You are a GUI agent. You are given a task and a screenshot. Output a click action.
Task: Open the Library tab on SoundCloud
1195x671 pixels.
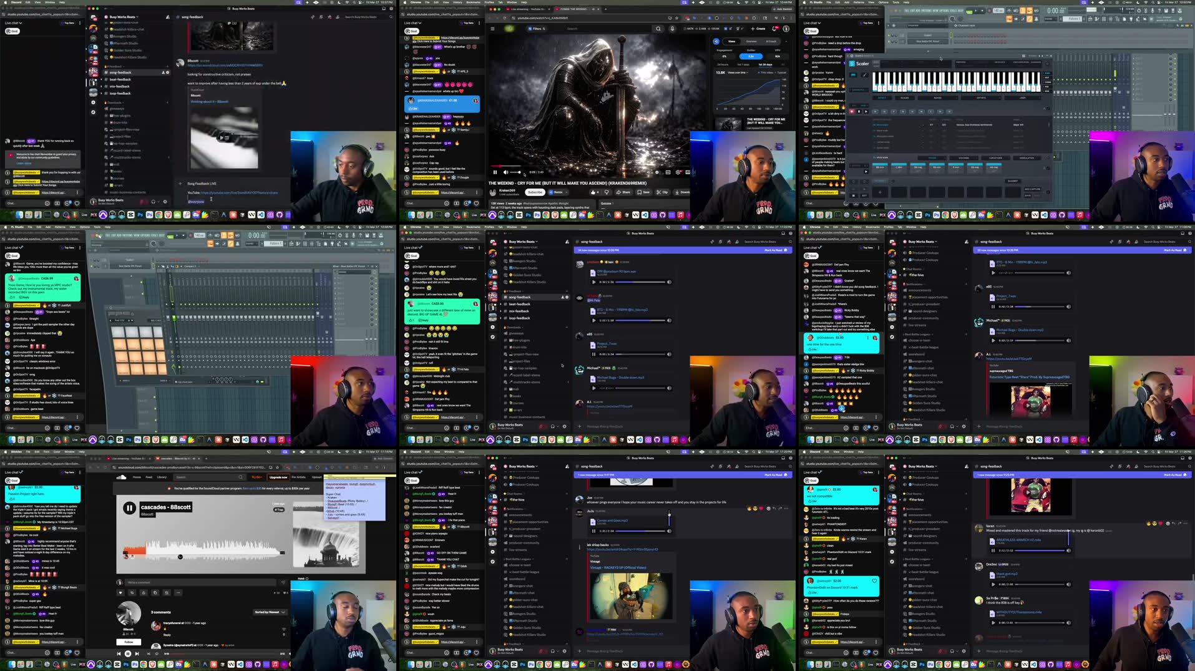[162, 477]
